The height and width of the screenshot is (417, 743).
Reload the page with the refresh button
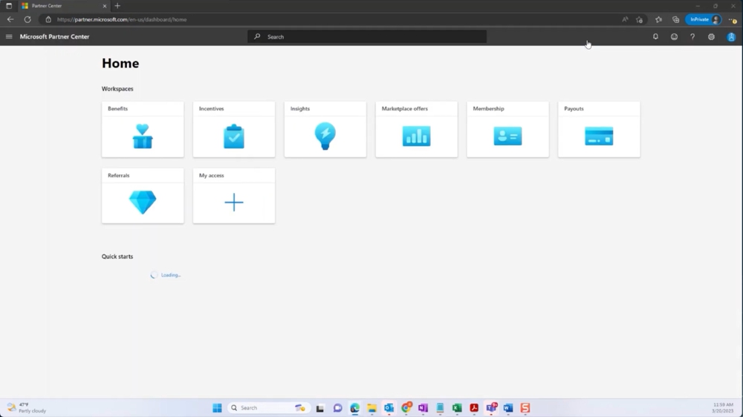coord(27,19)
